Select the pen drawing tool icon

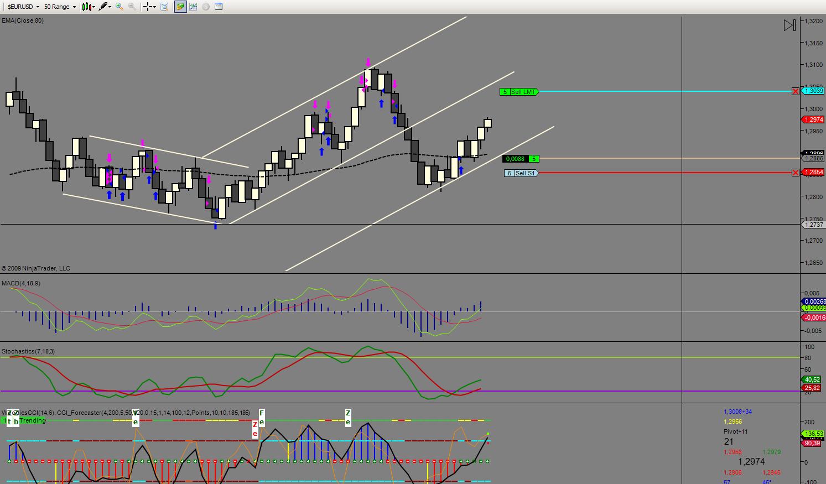[103, 7]
